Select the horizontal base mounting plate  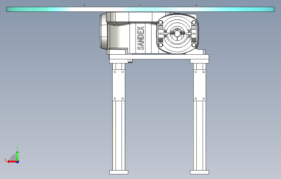[x=159, y=57]
